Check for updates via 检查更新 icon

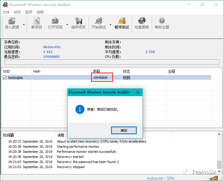[x=142, y=21]
